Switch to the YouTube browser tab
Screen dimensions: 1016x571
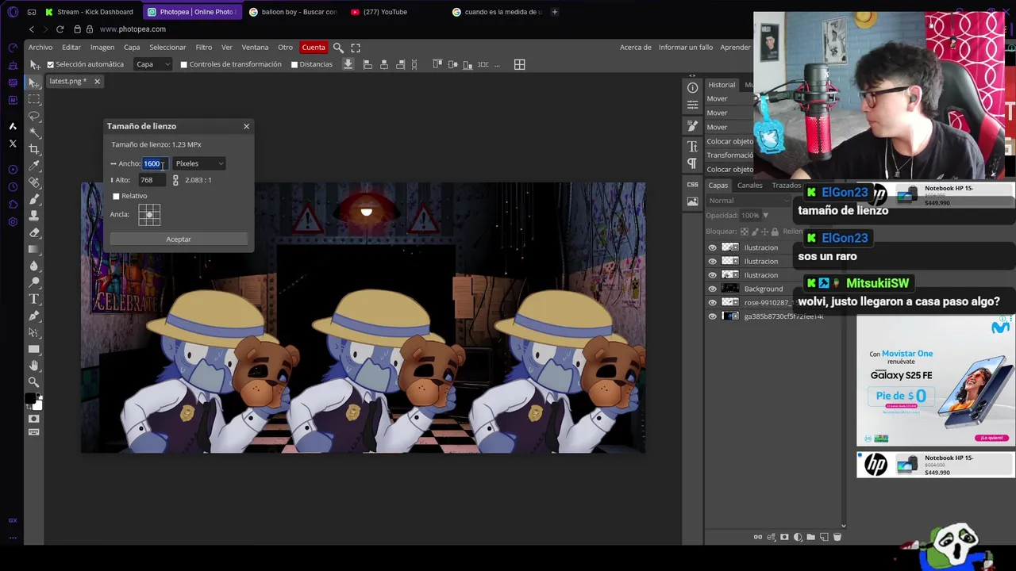pos(385,12)
